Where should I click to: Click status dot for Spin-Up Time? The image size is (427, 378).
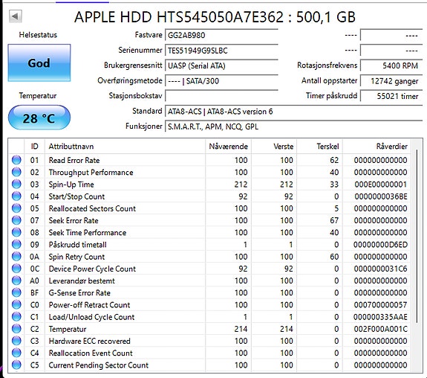coord(16,184)
